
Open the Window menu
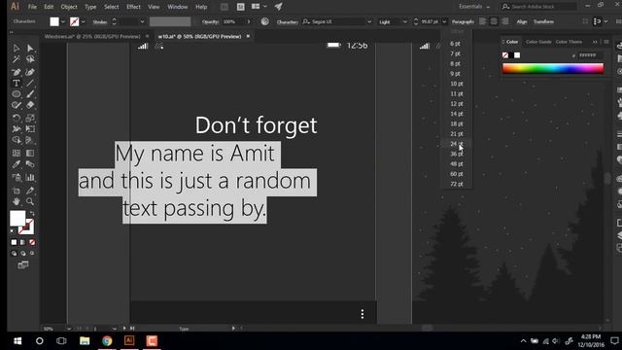point(177,7)
